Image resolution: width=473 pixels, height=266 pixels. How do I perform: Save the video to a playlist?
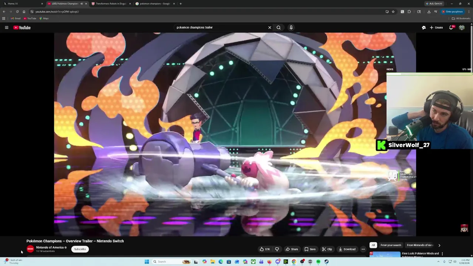point(310,249)
